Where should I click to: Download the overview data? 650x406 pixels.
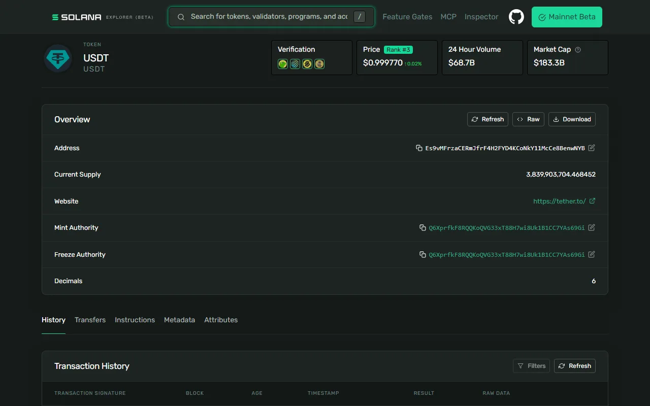click(572, 119)
